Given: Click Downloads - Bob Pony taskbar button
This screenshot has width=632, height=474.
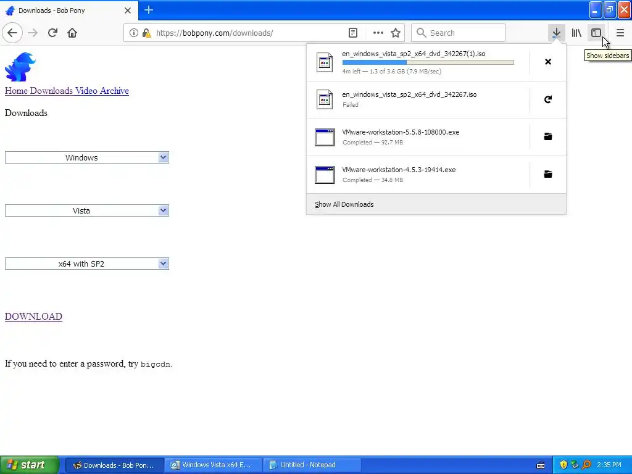Looking at the screenshot, I should point(114,465).
